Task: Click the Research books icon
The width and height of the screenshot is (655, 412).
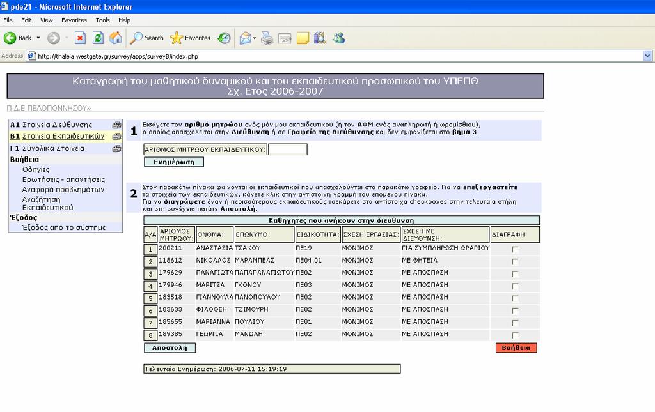Action: (320, 38)
